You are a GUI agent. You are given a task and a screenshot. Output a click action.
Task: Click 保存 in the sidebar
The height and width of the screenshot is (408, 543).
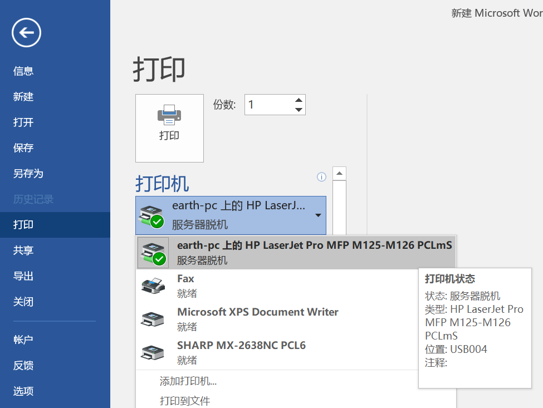coord(23,148)
